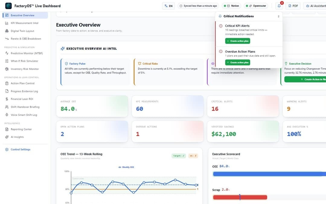Click the Openrouter connection status button
Image resolution: width=326 pixels, height=204 pixels.
click(256, 6)
